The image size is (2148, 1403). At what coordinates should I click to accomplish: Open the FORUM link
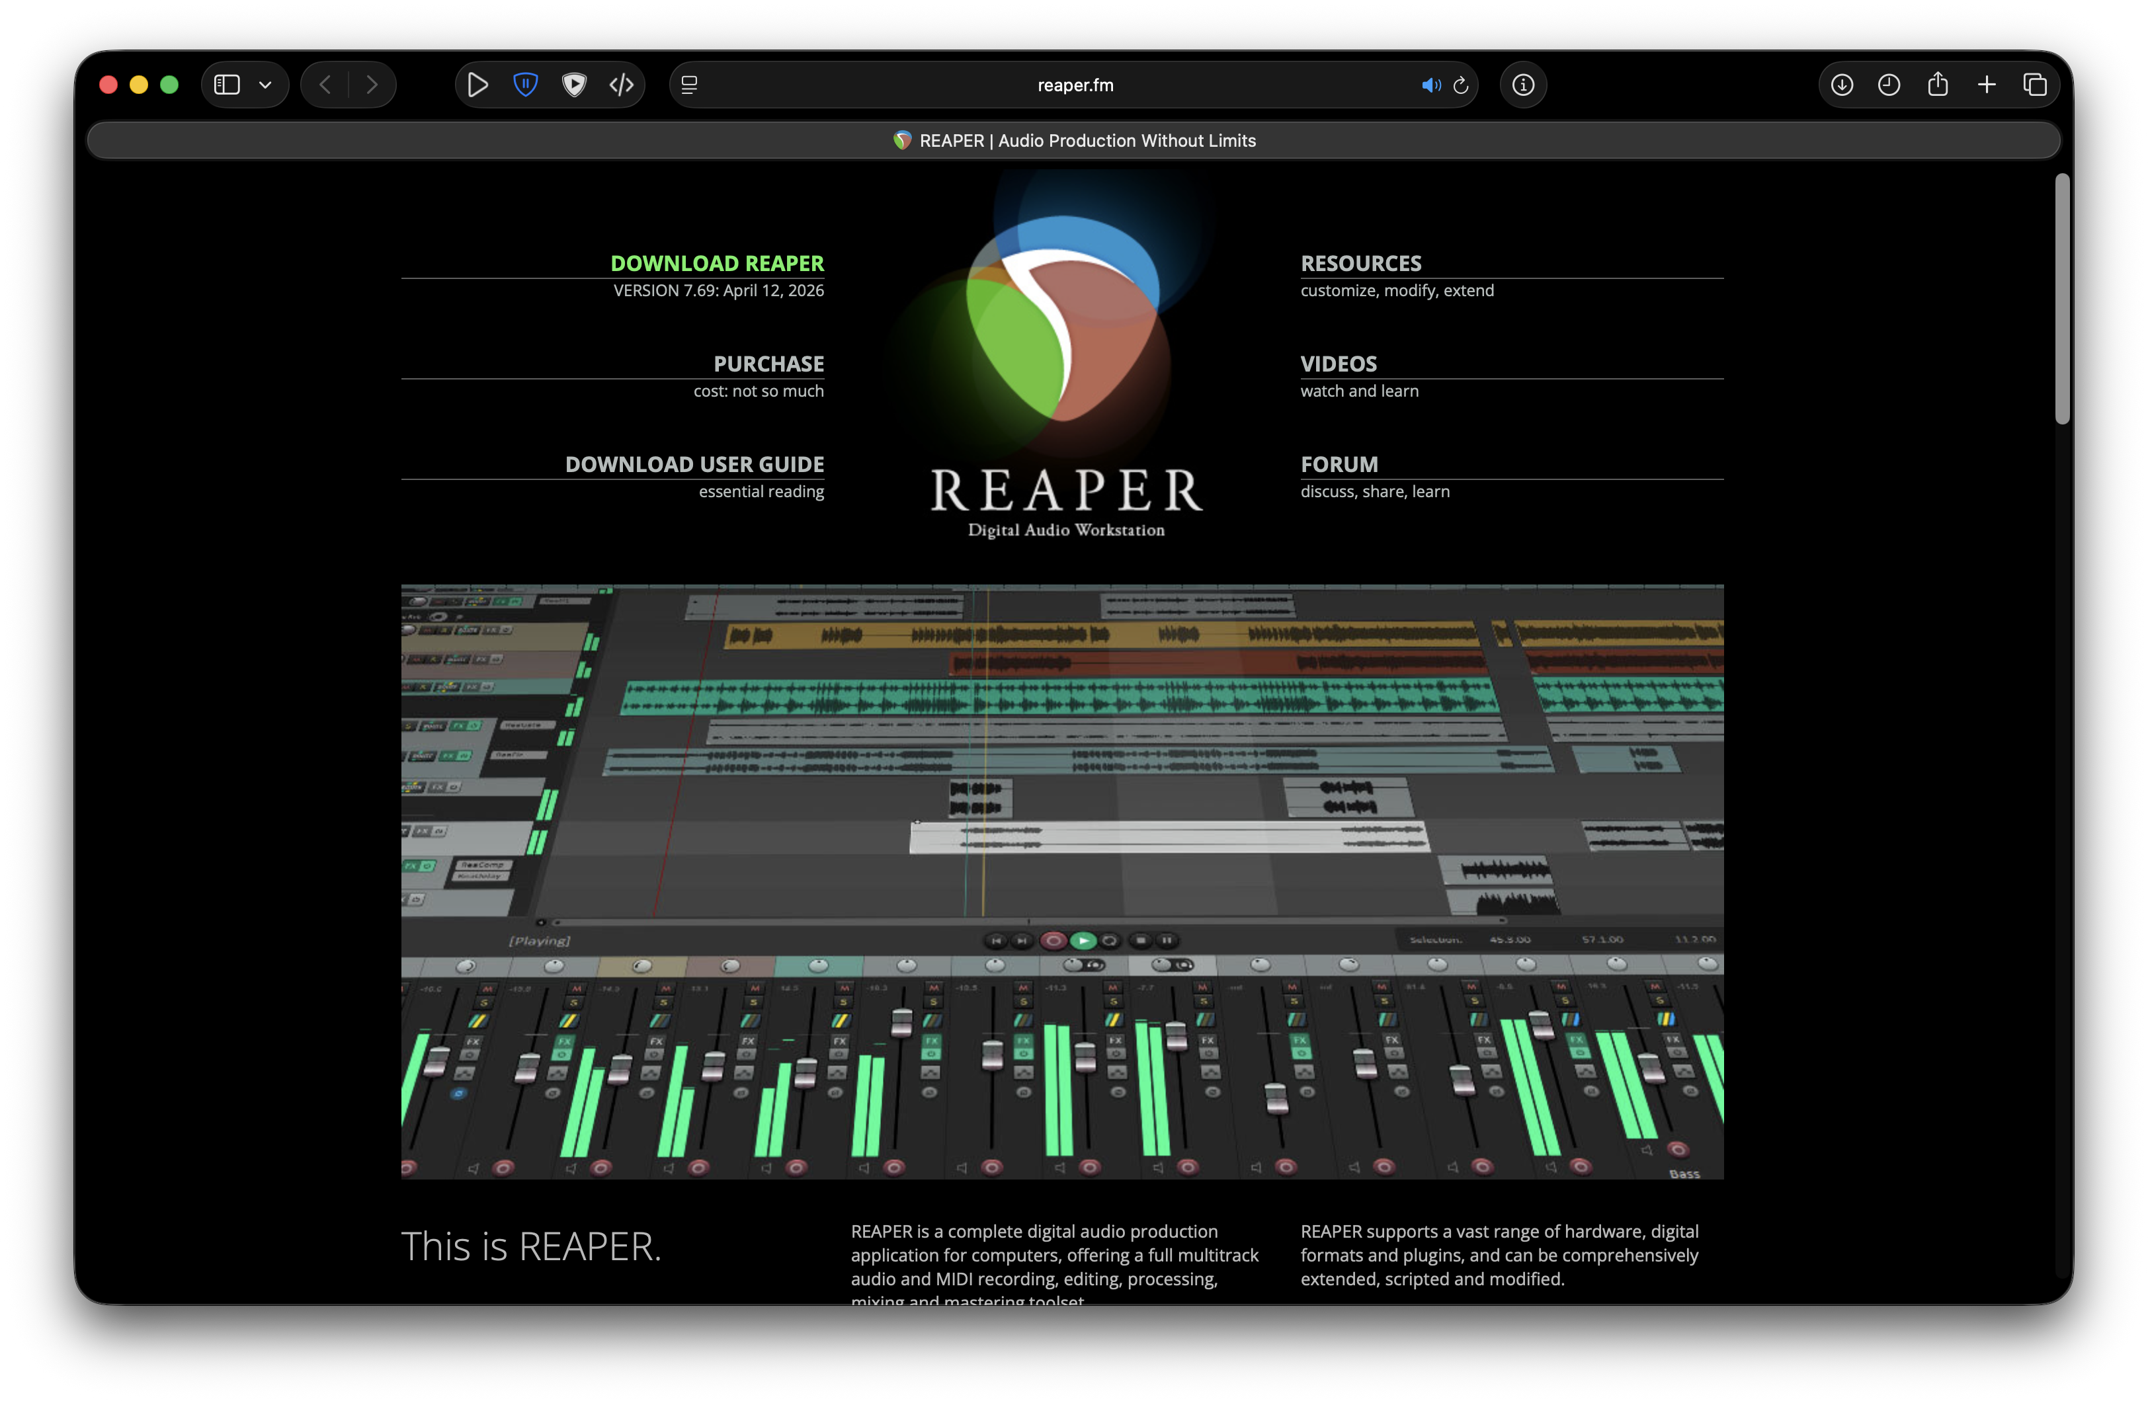(1339, 463)
